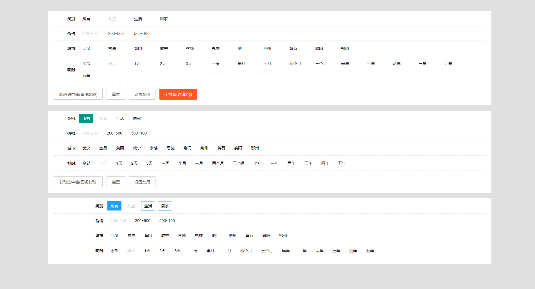The width and height of the screenshot is (535, 289).
Task: Click 重置 in the top filter panel
Action: point(116,95)
